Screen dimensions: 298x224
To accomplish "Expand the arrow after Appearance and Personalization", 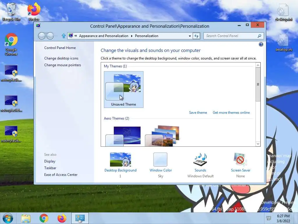I will coord(132,36).
